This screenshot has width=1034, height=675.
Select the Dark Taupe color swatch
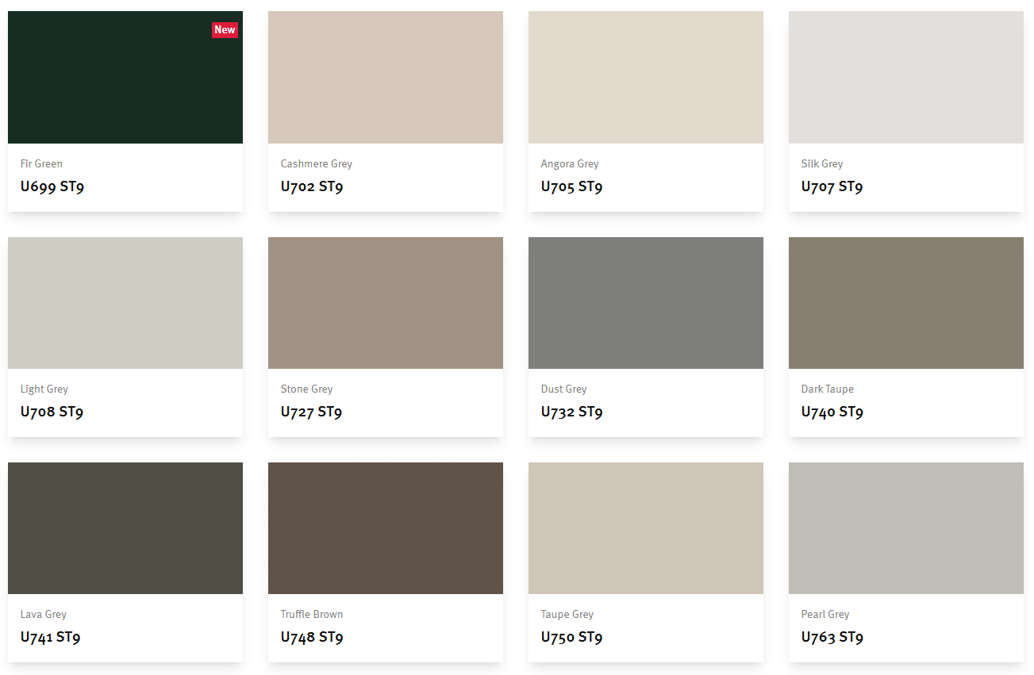coord(906,303)
